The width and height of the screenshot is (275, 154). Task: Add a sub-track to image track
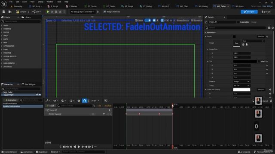point(110,110)
